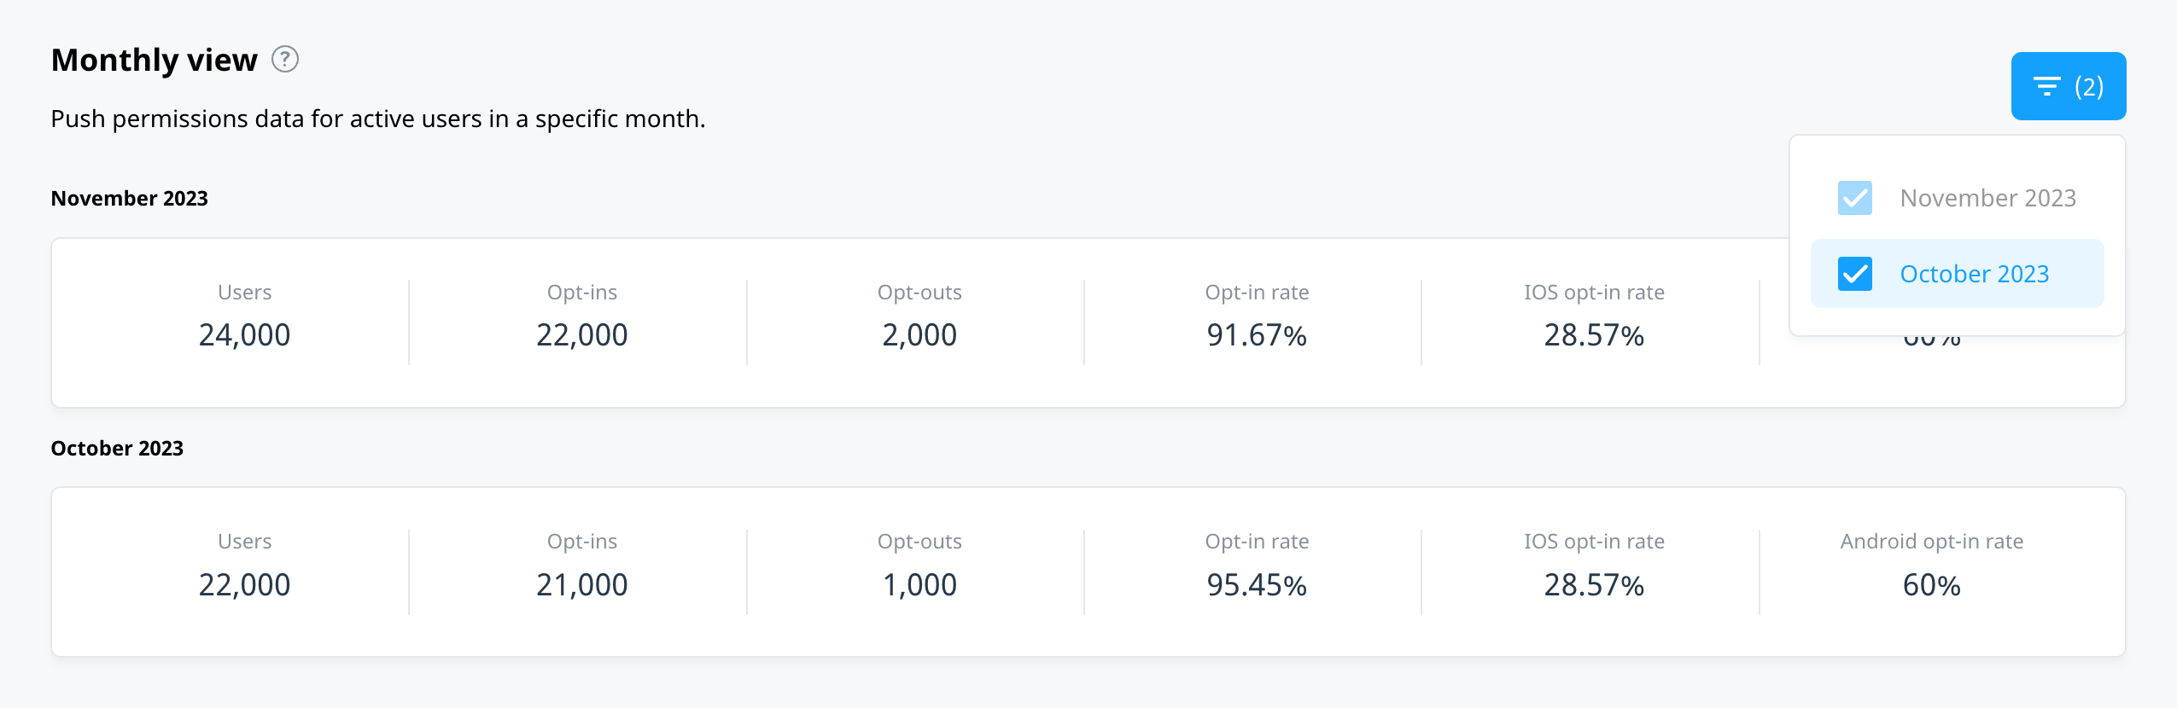The height and width of the screenshot is (708, 2177).
Task: Click October 2023 section title
Action: 117,448
